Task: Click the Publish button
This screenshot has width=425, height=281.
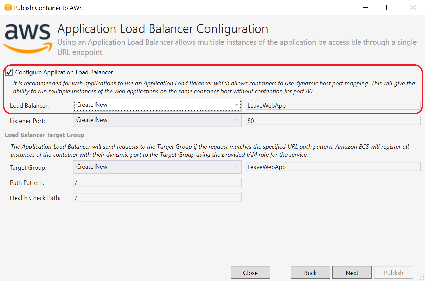Action: (394, 273)
